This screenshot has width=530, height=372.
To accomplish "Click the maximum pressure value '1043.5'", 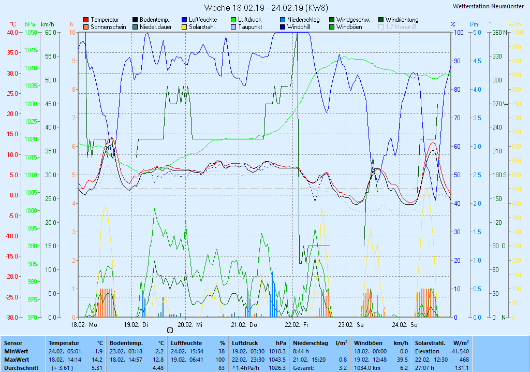I will point(277,360).
